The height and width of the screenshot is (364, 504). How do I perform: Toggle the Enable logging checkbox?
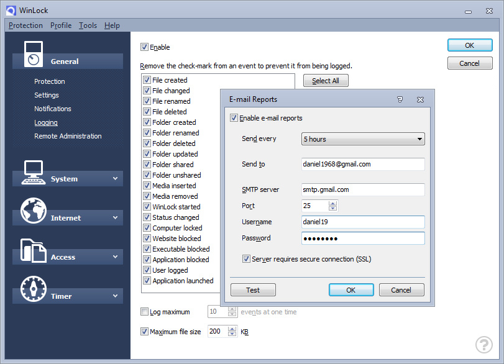click(x=144, y=47)
